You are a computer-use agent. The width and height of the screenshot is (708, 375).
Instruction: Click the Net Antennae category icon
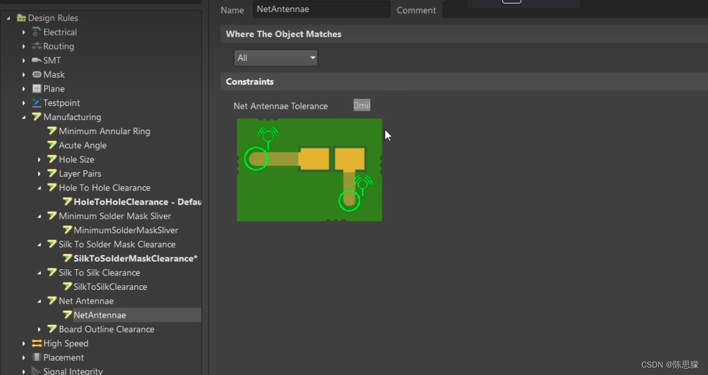tap(52, 301)
